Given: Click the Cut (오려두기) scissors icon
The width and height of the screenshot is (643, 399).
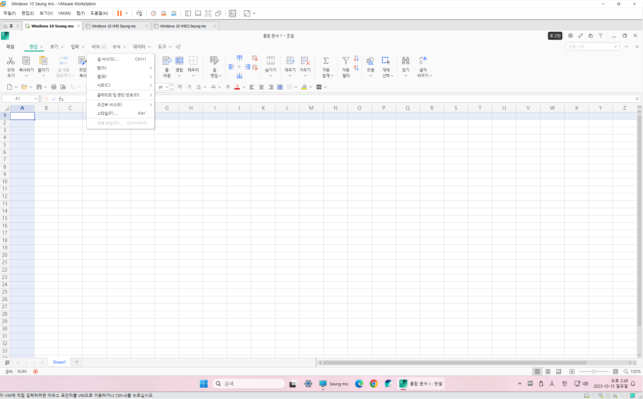Looking at the screenshot, I should pyautogui.click(x=11, y=61).
